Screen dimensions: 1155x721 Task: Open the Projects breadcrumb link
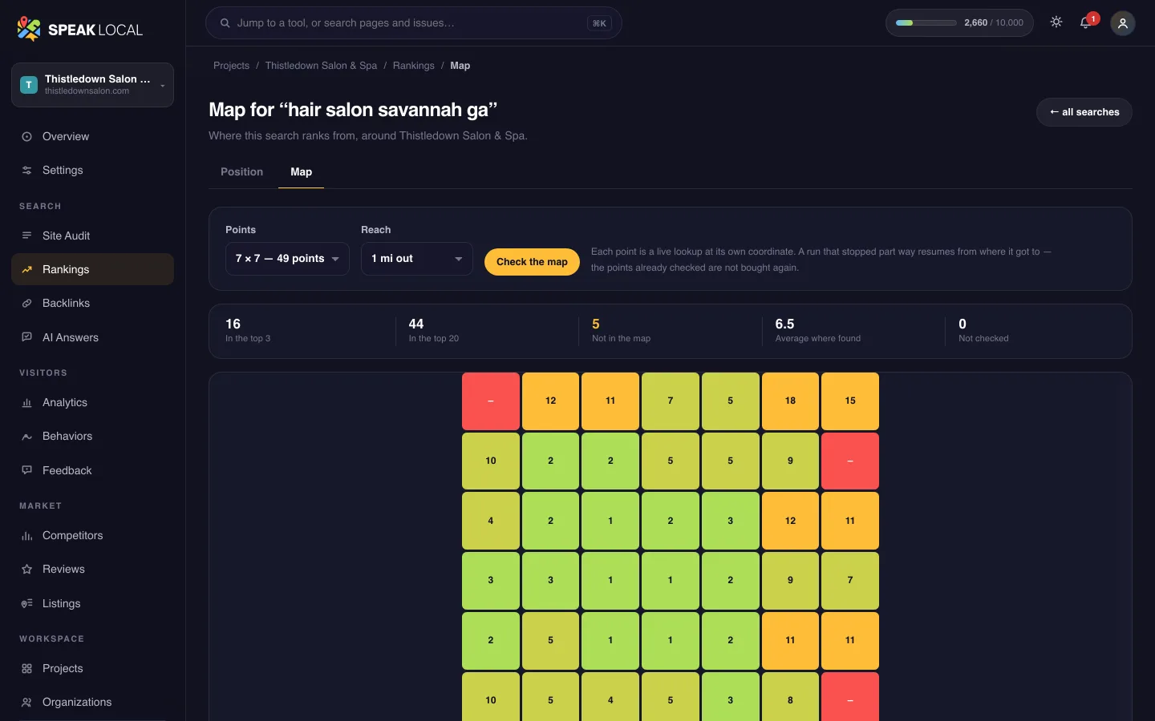pos(232,66)
